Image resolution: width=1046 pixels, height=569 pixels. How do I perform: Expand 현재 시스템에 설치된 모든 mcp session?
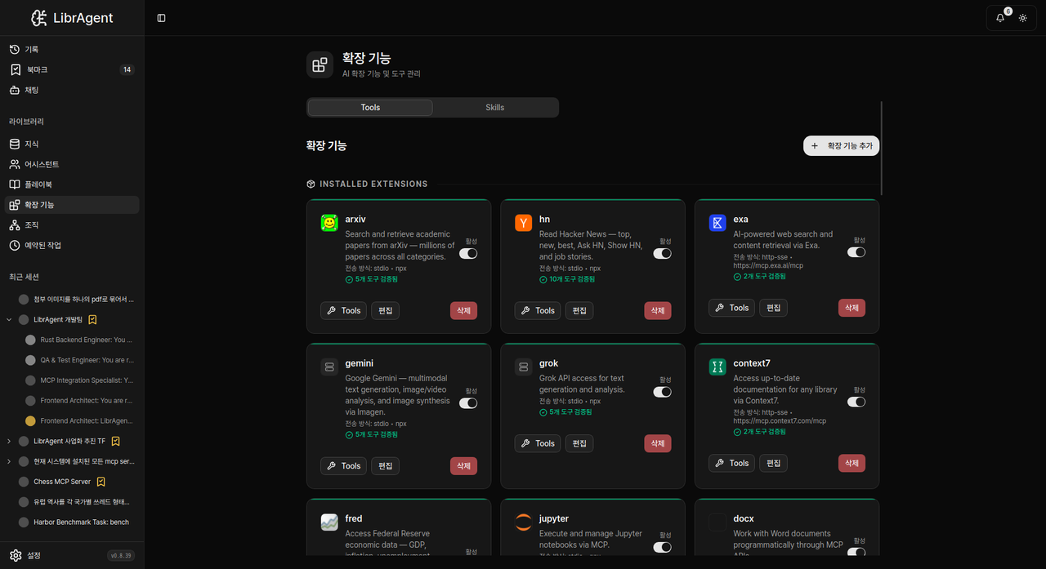tap(9, 461)
